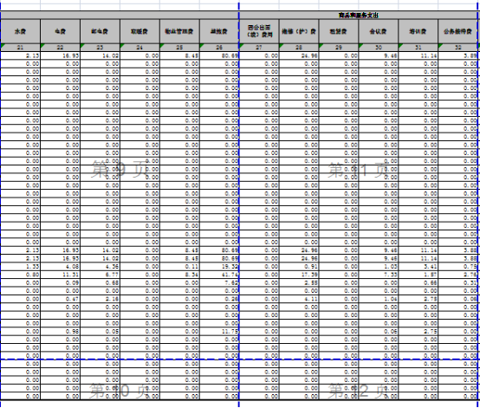Select the 因公出国(境)费用 header cell
This screenshot has height=408, width=480.
click(259, 31)
